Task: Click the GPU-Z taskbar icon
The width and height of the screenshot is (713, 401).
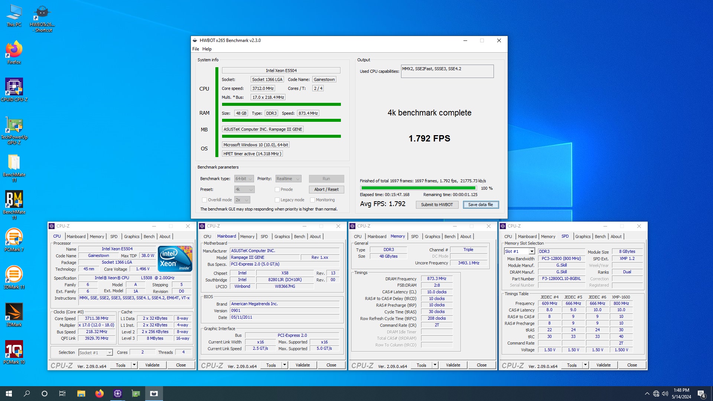Action: click(136, 394)
